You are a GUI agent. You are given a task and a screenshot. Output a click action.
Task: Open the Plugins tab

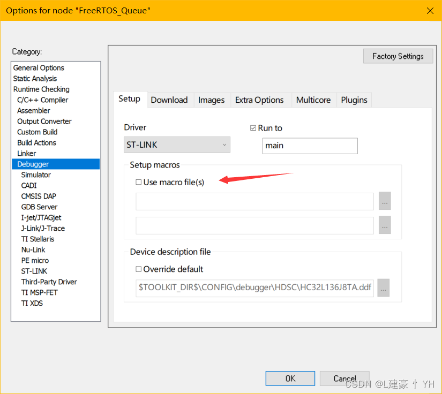354,100
